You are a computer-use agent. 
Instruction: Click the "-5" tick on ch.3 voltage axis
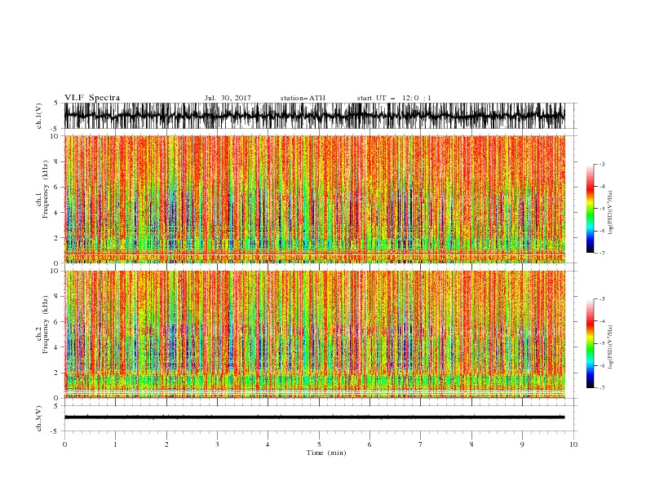55,431
